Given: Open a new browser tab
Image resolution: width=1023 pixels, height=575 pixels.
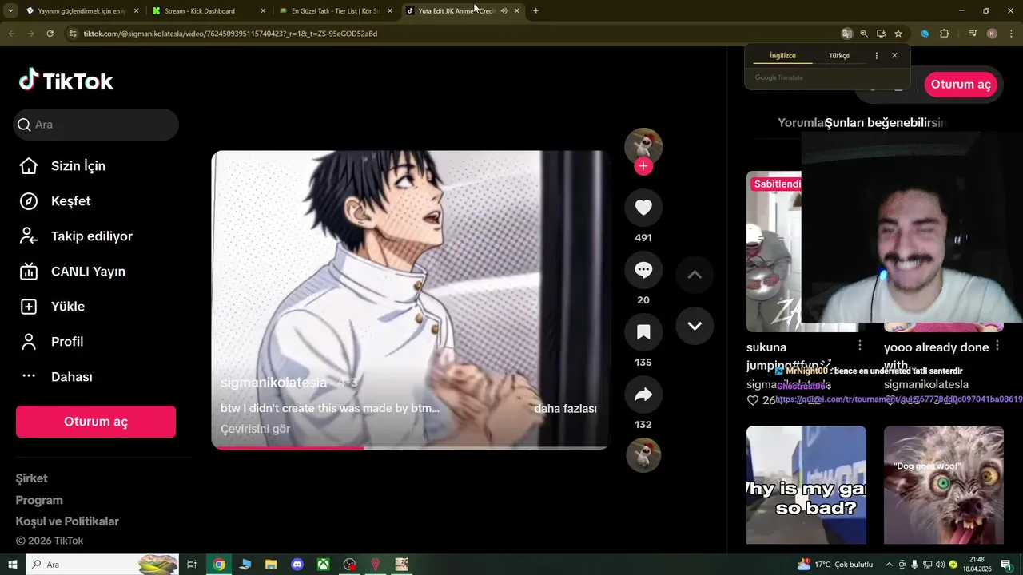Looking at the screenshot, I should (x=535, y=11).
